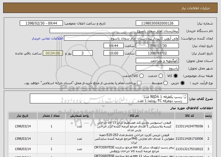Click the نام دستگاه خریدار label

point(199,31)
